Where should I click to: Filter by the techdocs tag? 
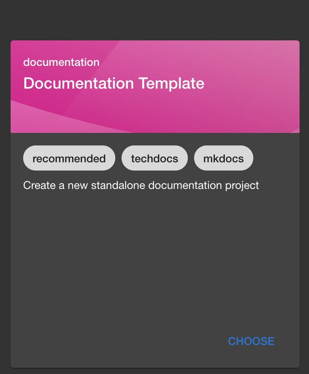[x=154, y=158]
